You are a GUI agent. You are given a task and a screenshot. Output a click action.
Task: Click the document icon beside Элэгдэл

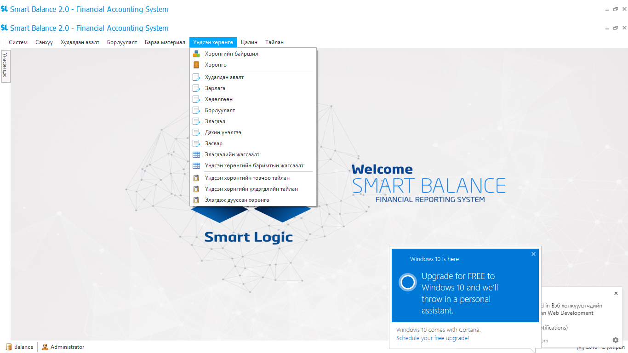(x=196, y=121)
